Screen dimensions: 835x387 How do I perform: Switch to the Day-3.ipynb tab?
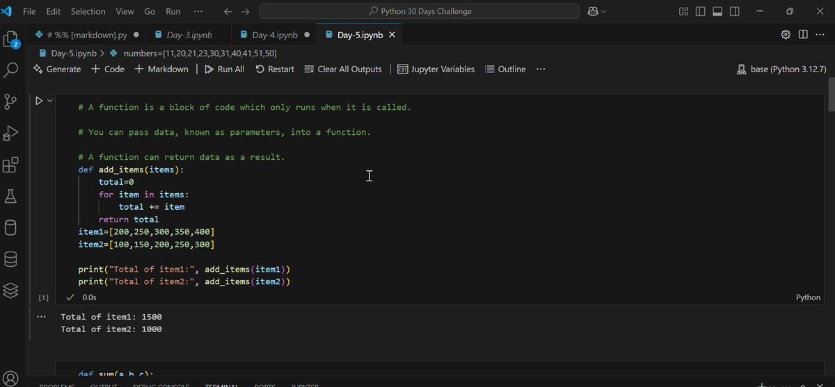(188, 35)
